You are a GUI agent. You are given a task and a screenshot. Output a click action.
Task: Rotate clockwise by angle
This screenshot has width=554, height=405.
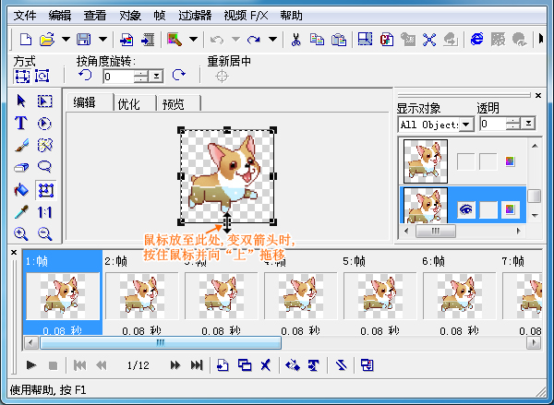point(179,76)
